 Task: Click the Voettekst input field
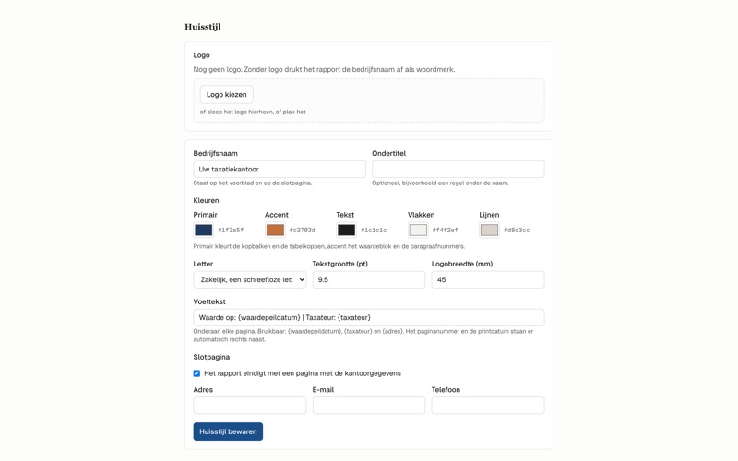[369, 317]
